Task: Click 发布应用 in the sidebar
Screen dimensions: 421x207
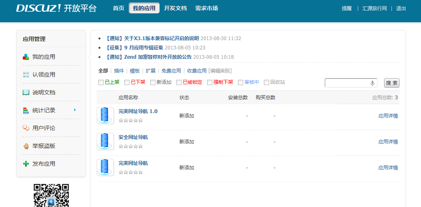Action: pyautogui.click(x=44, y=164)
